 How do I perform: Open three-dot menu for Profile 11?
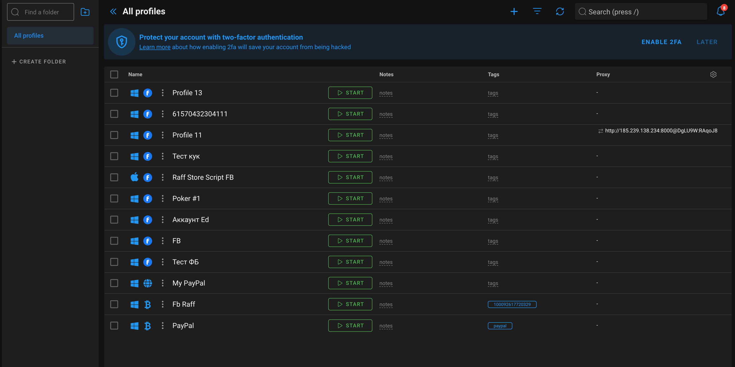point(163,135)
